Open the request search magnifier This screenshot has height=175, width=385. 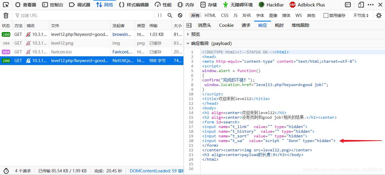pos(170,15)
